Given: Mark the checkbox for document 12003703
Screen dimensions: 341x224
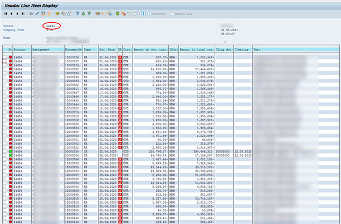Looking at the screenshot, I should click(x=5, y=136).
